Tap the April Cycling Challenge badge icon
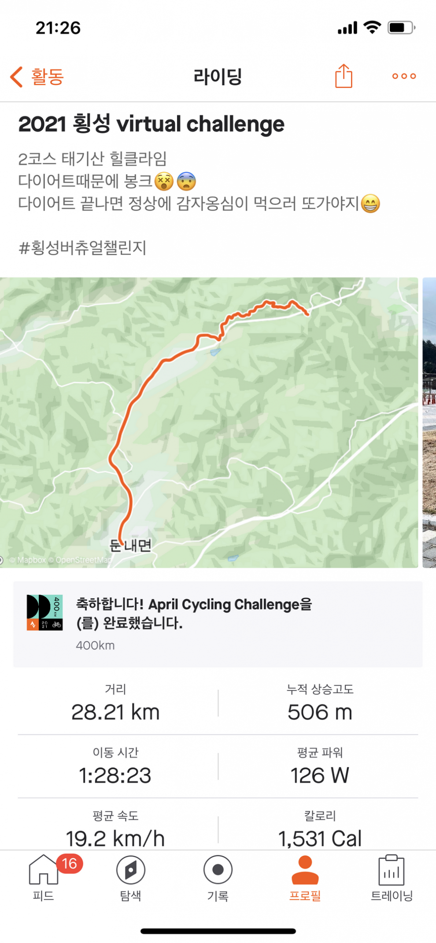This screenshot has height=943, width=436. (x=44, y=612)
